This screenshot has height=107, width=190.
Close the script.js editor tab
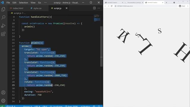tap(66, 8)
